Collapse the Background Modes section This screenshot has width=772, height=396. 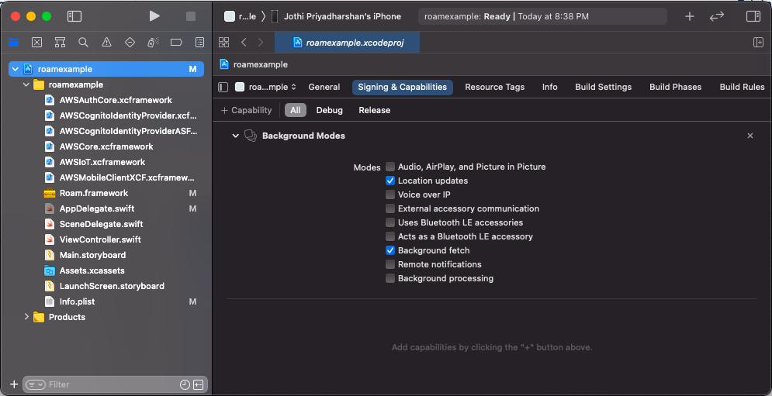coord(235,136)
